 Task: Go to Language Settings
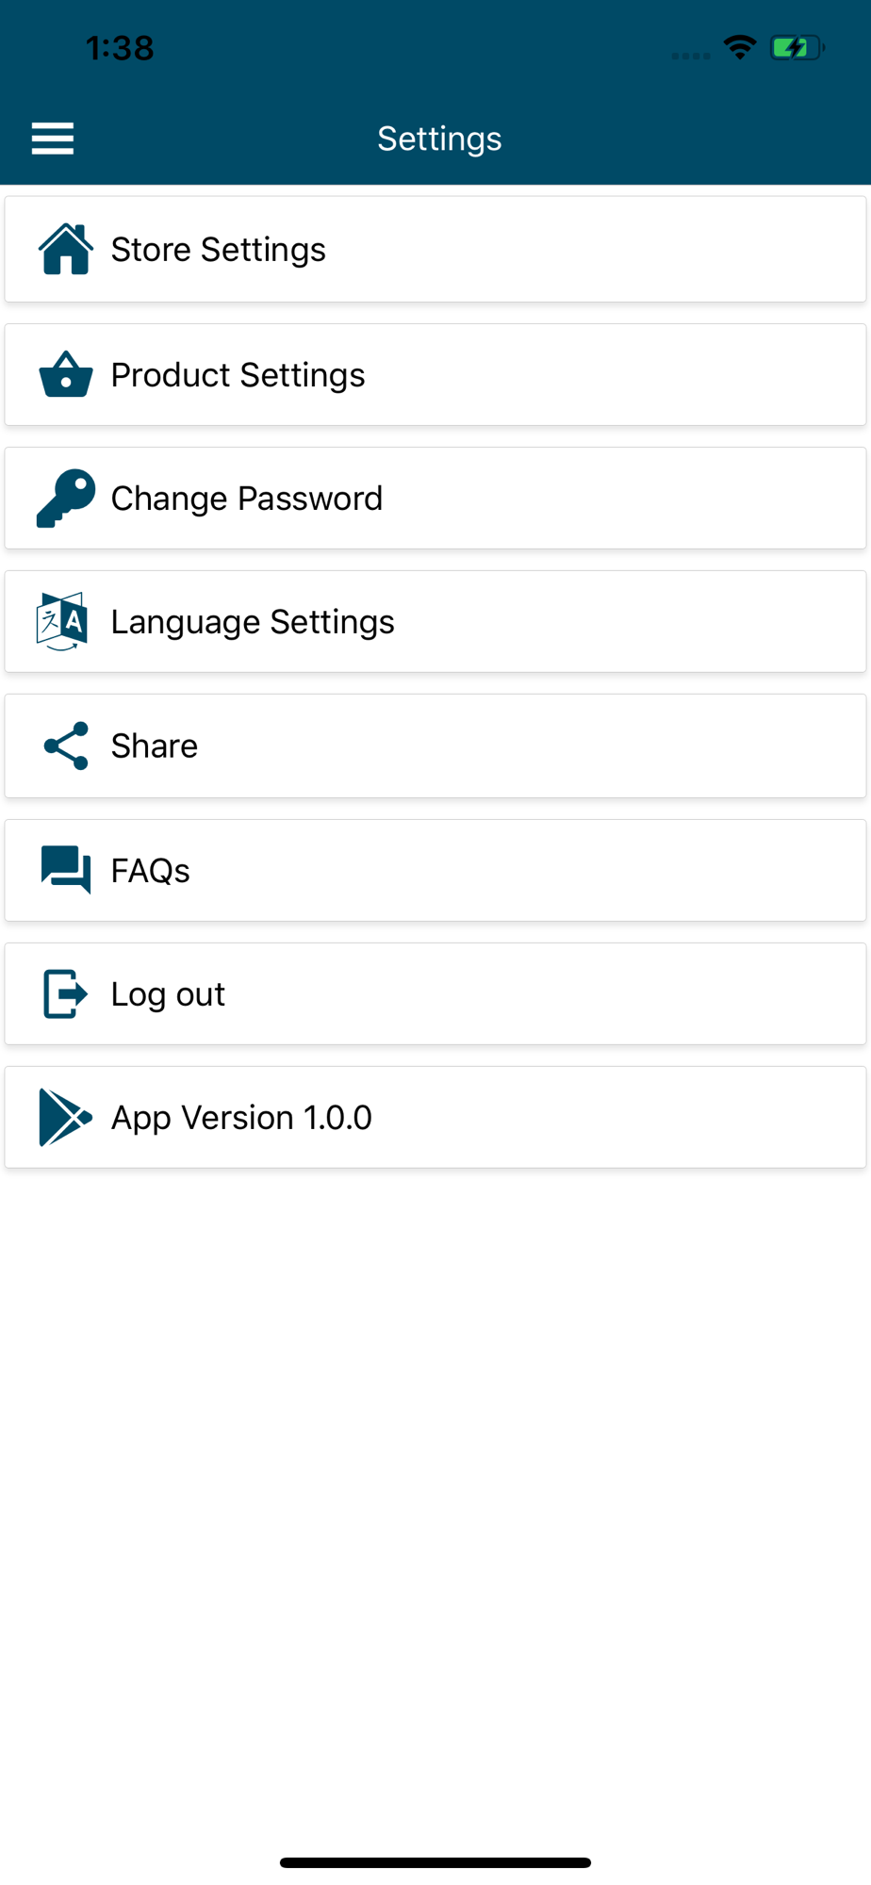(253, 622)
